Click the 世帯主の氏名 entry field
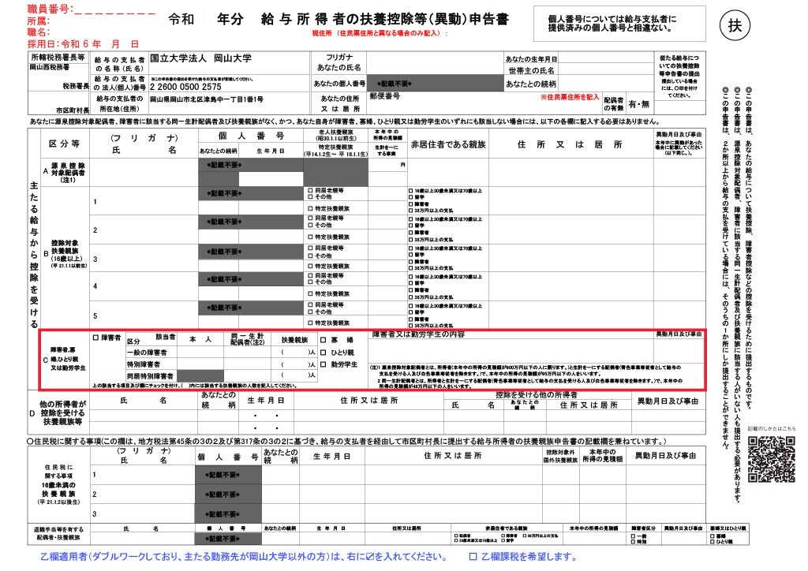 [x=605, y=70]
